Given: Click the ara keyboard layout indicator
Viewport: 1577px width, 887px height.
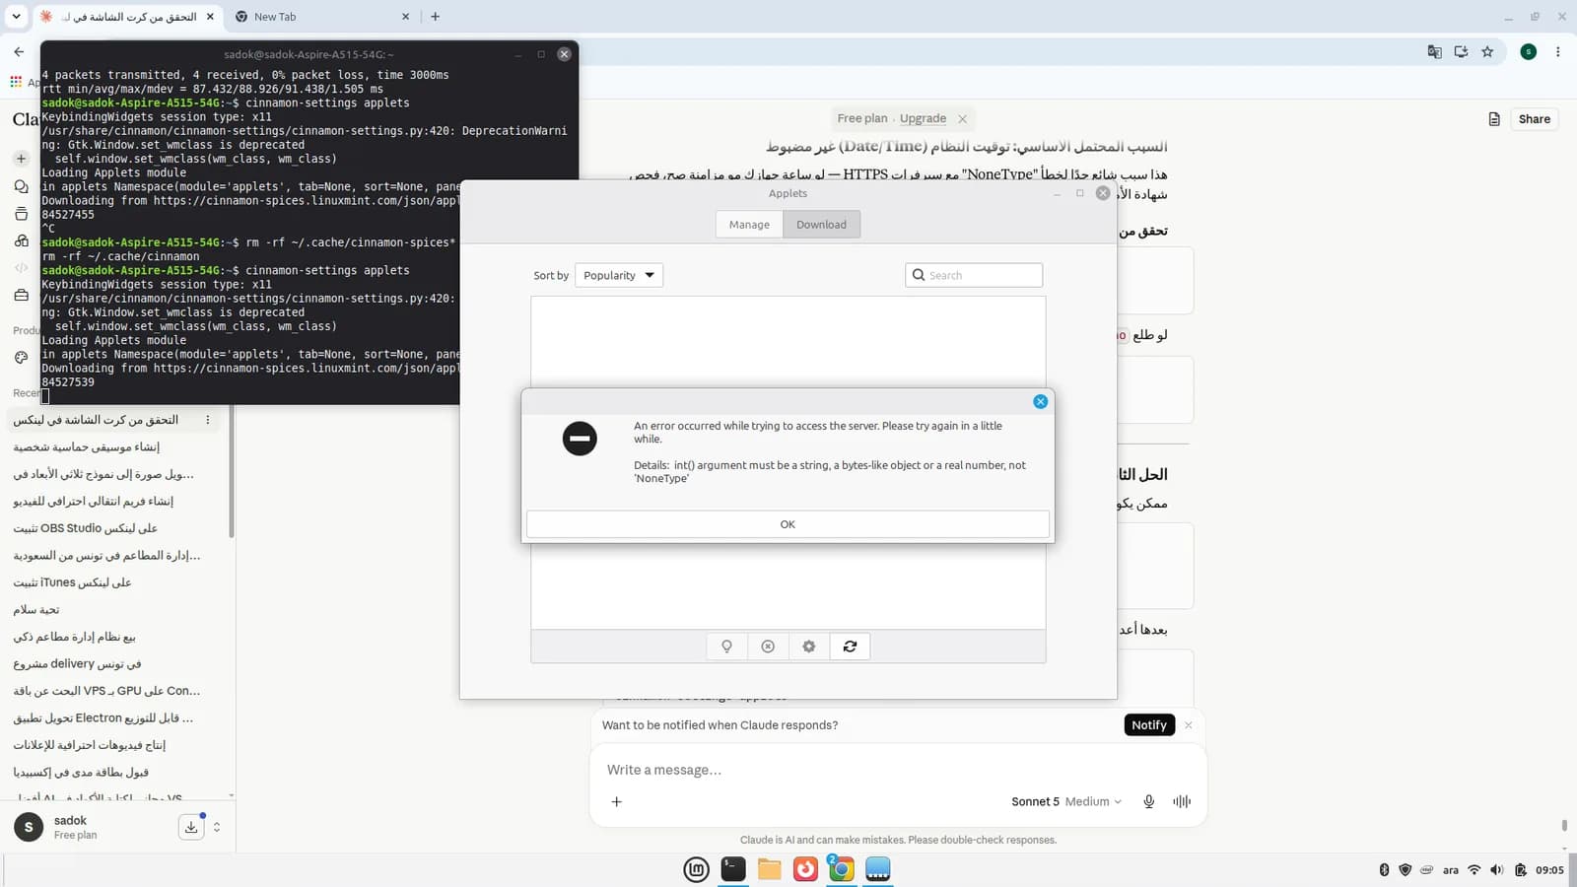Looking at the screenshot, I should click(1451, 870).
